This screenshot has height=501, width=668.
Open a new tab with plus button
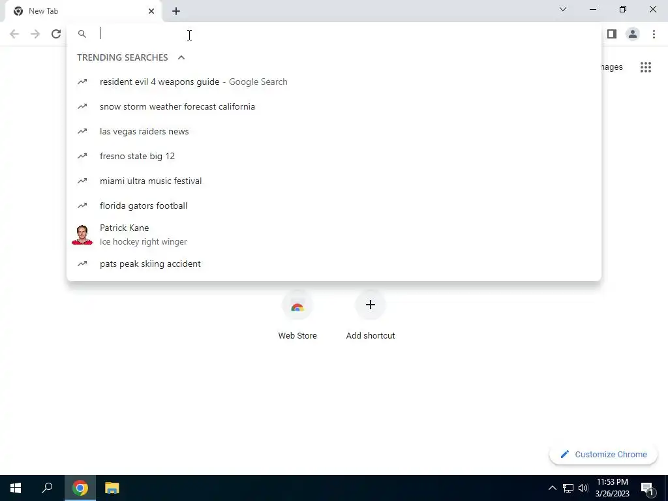(x=176, y=11)
